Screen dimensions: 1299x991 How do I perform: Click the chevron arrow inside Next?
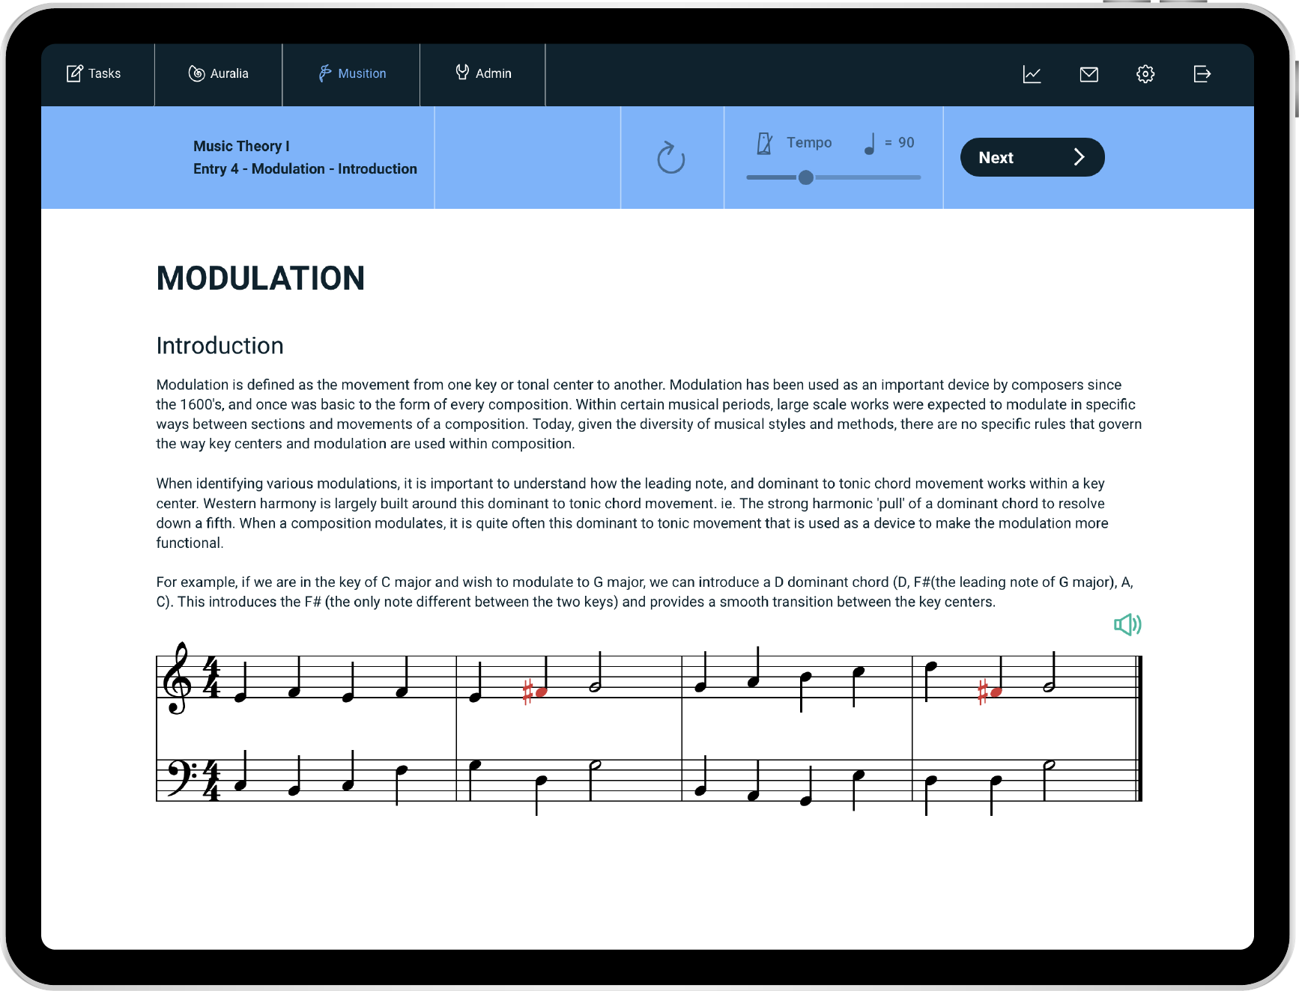coord(1079,157)
